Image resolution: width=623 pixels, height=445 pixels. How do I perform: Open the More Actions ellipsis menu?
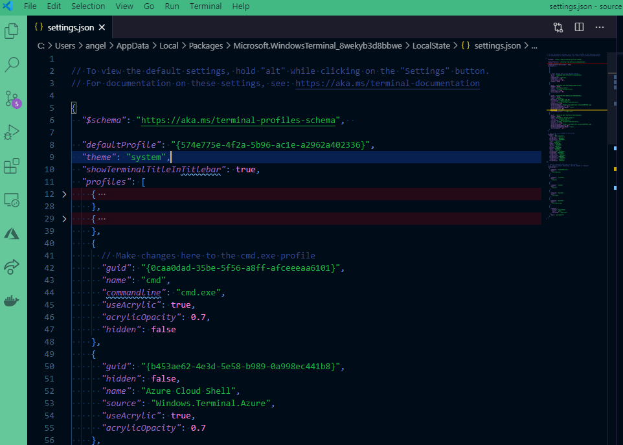coord(600,27)
